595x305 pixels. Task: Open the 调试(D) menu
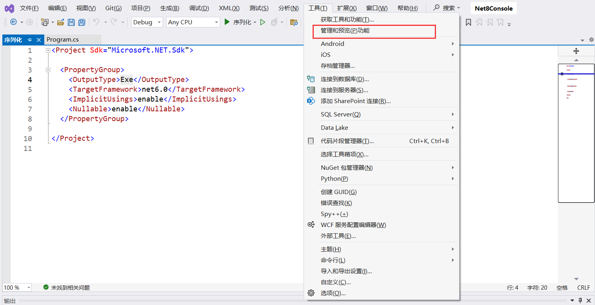pos(199,8)
